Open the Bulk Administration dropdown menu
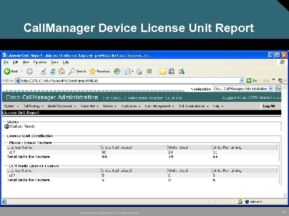 coord(193,106)
